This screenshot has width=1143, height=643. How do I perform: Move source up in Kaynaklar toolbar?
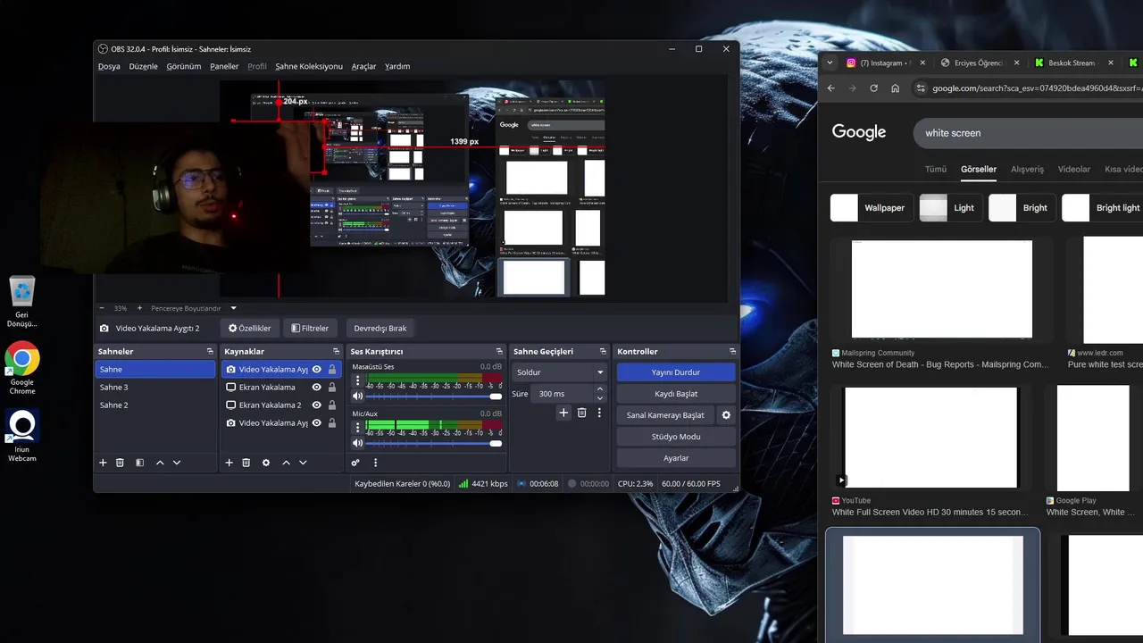[286, 463]
